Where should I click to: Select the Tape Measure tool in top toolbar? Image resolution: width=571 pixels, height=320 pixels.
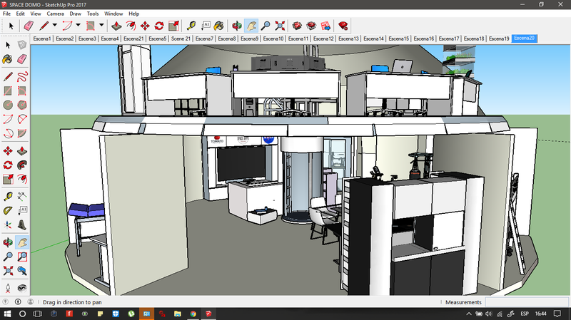coord(192,26)
